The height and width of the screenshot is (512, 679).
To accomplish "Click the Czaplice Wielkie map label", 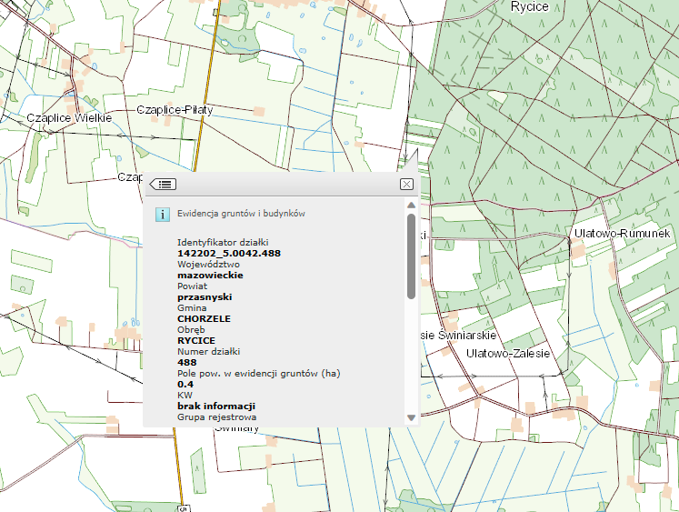I will [68, 118].
